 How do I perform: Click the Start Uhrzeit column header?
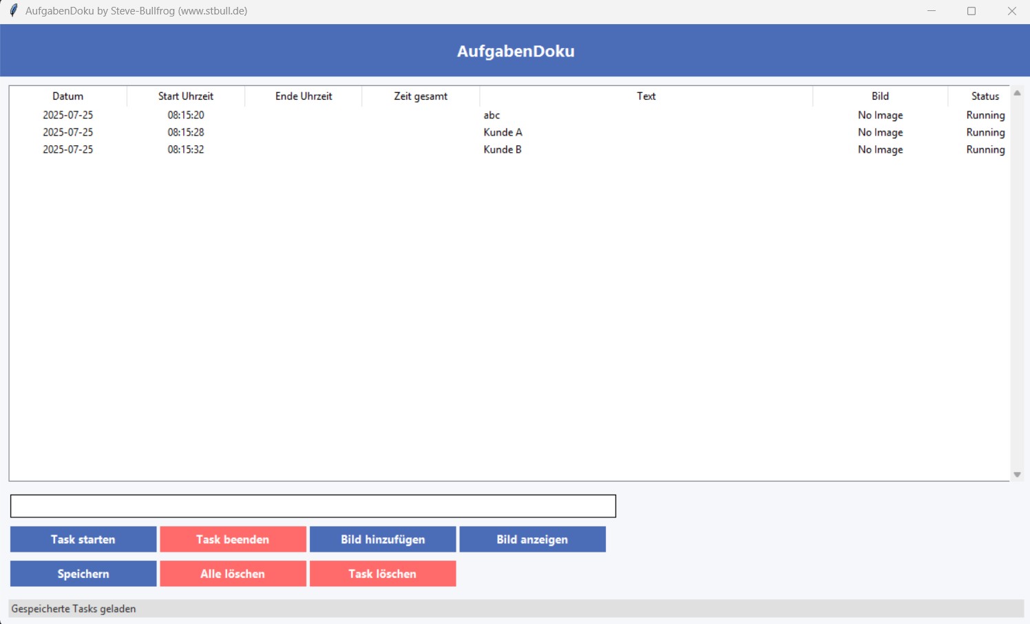(x=186, y=96)
